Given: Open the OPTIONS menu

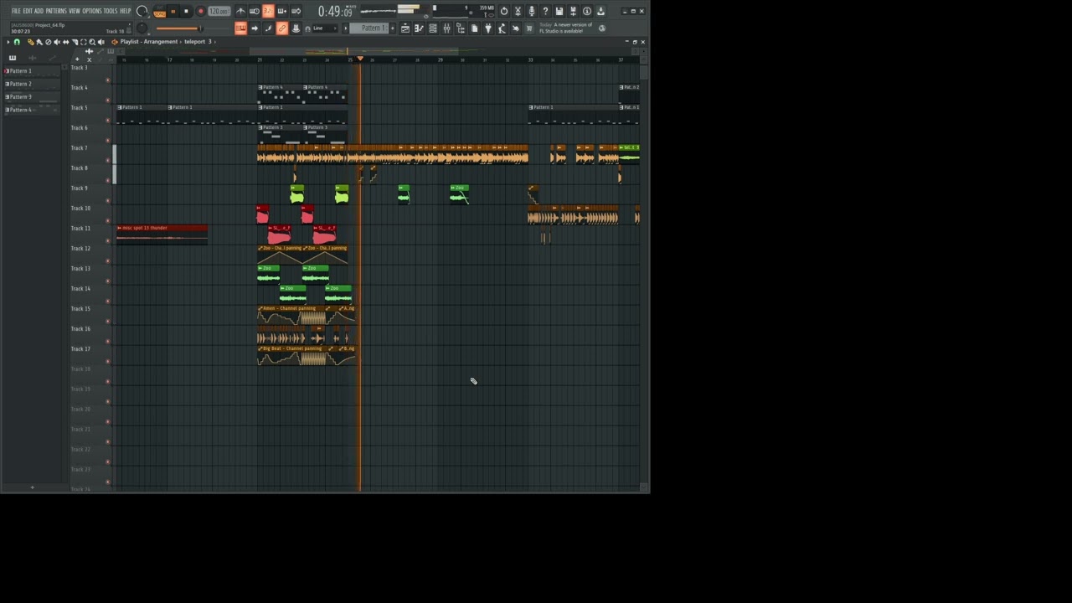Looking at the screenshot, I should coord(92,11).
